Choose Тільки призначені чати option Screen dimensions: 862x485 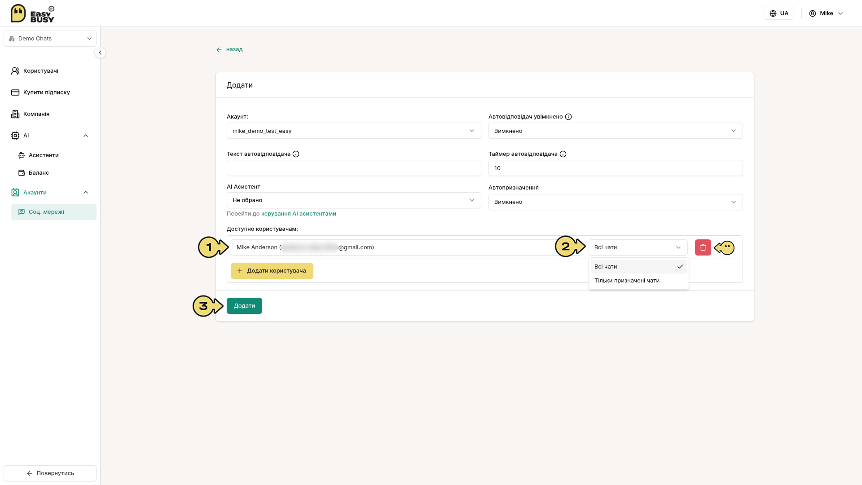click(638, 281)
